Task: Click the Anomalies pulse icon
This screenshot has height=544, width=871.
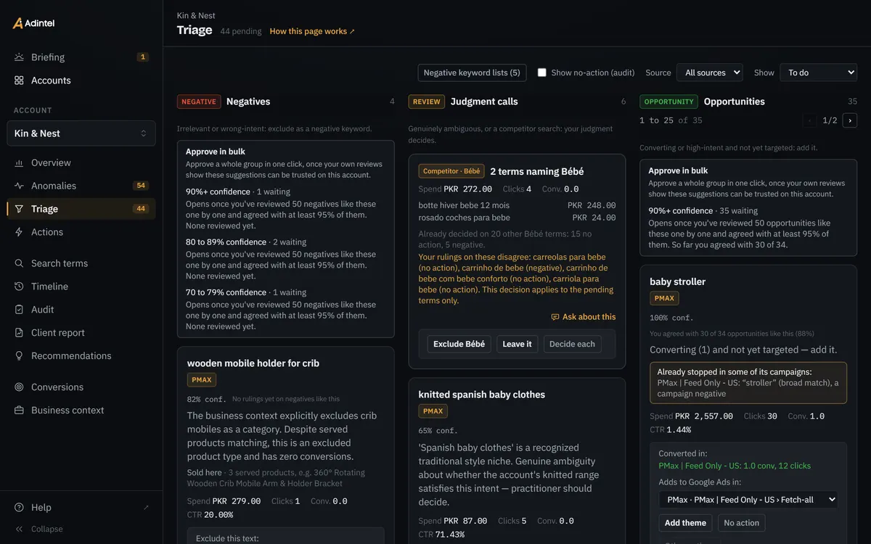Action: tap(19, 186)
